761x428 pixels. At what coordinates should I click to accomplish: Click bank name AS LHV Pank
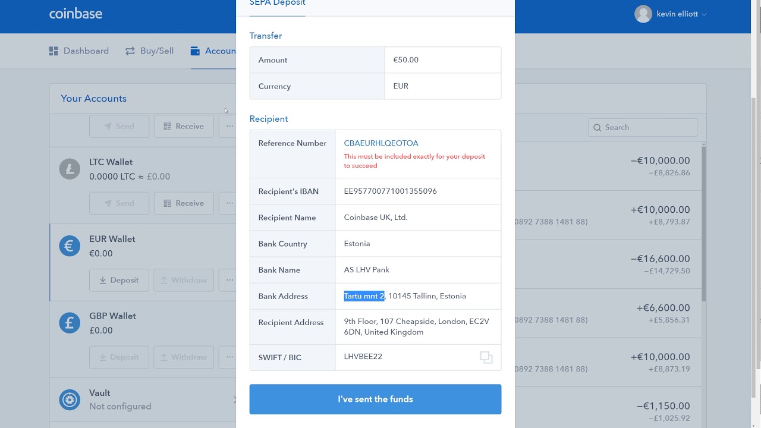click(367, 270)
